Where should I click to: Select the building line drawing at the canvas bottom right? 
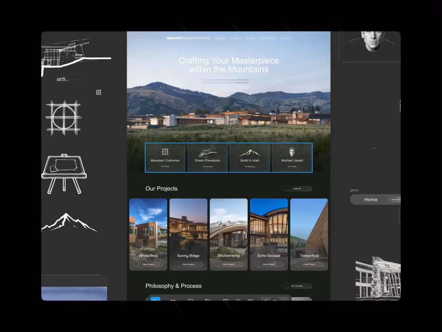coord(378,278)
